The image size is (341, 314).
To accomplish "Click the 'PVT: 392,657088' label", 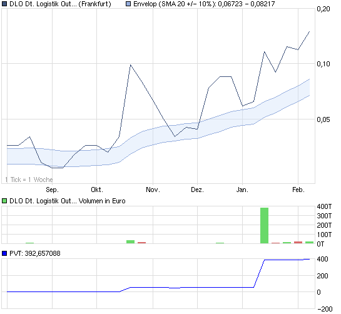I will [x=35, y=253].
